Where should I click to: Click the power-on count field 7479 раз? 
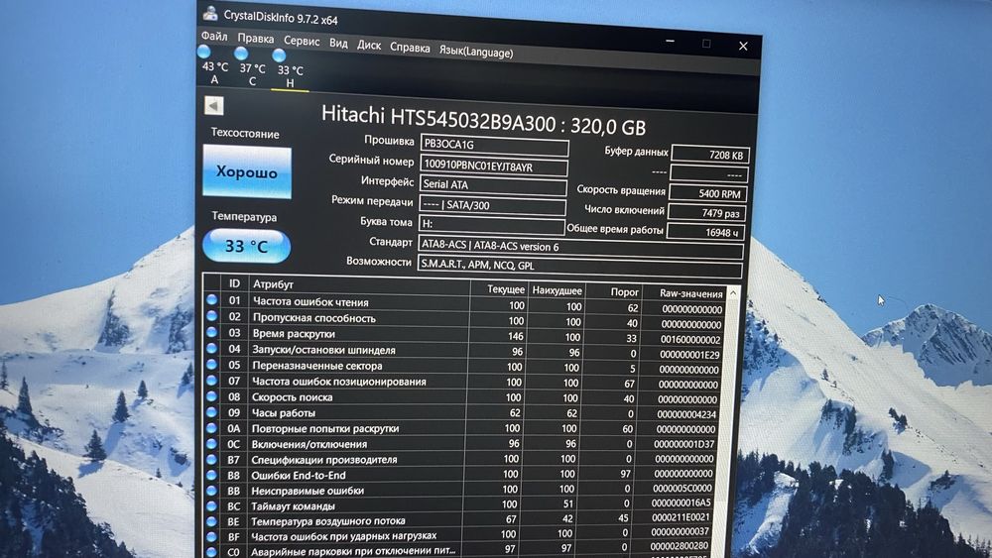click(707, 213)
